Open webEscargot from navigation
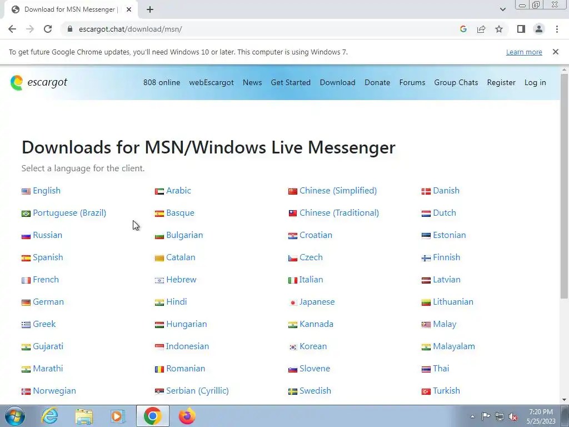This screenshot has width=569, height=427. point(211,82)
